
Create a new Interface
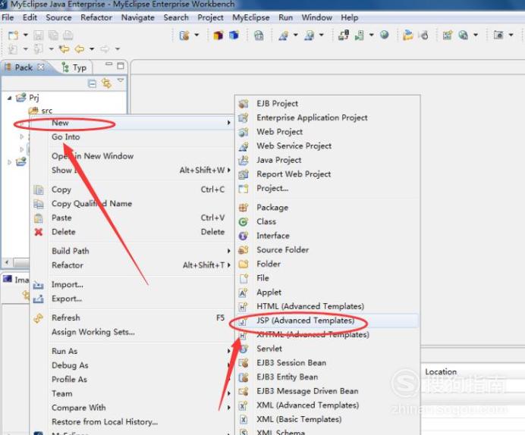[x=328, y=236]
